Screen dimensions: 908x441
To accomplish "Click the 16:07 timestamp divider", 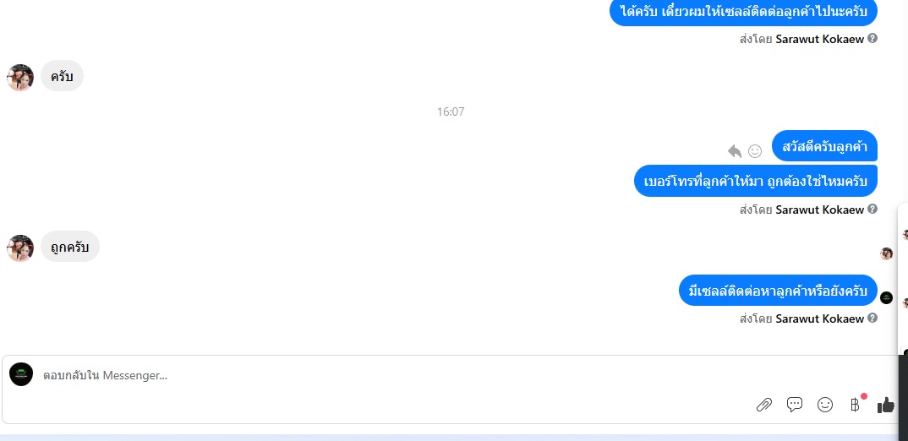I will (x=451, y=112).
